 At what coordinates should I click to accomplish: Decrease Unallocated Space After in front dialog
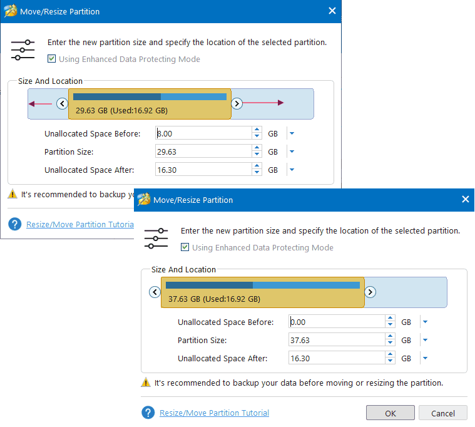click(390, 361)
